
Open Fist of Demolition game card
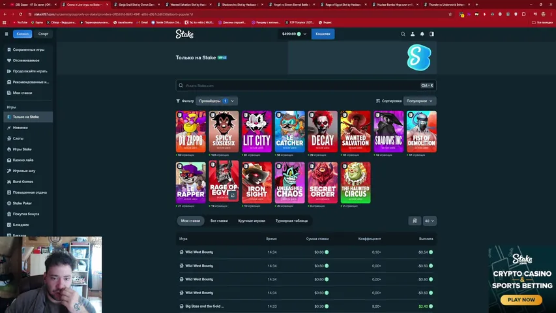pyautogui.click(x=422, y=132)
